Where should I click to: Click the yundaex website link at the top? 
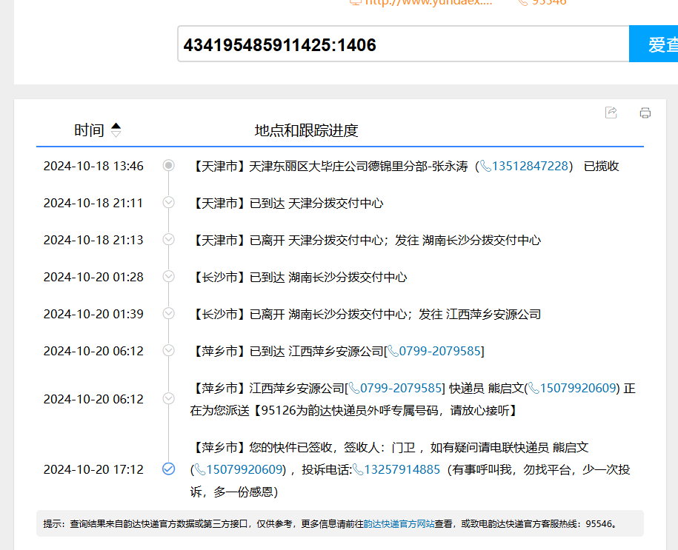421,3
